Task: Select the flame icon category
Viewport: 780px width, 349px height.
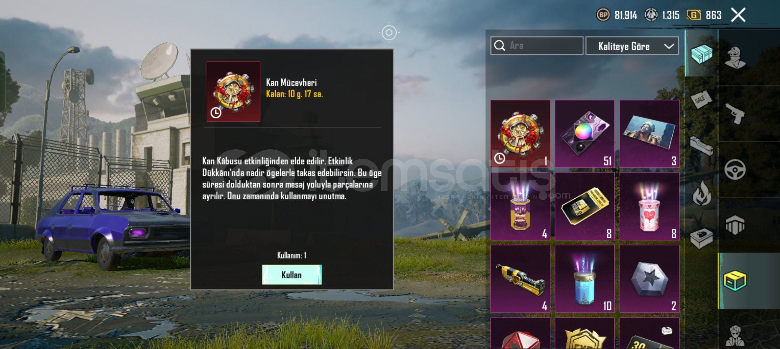Action: coord(701,193)
